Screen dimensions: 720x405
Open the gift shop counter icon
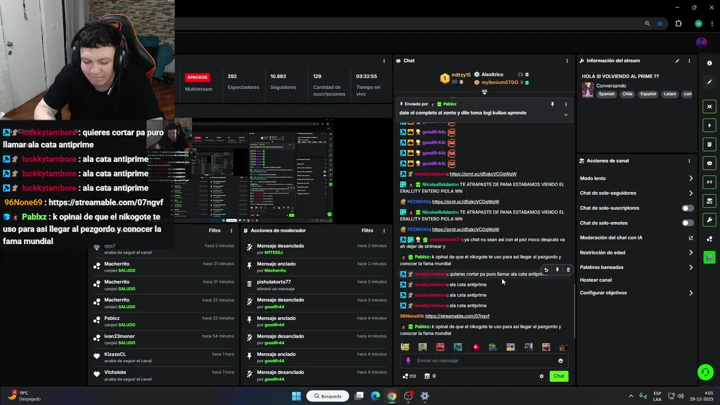[x=430, y=376]
